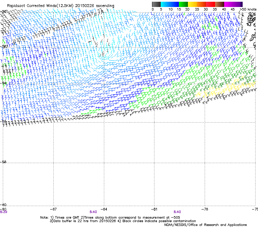Select the '40' legend scale label
This screenshot has width=258, height=227.
coord(224,9)
